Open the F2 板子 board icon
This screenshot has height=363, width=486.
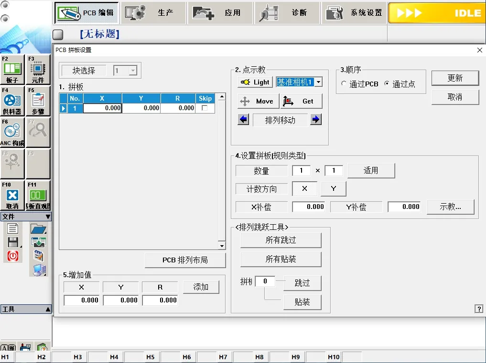pos(12,69)
